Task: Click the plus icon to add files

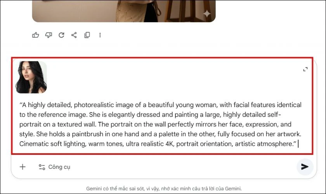Action: click(x=23, y=167)
